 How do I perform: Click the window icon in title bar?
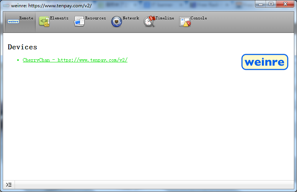tap(7, 6)
